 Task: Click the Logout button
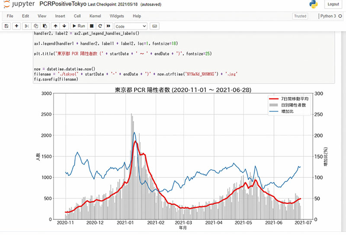pos(333,4)
